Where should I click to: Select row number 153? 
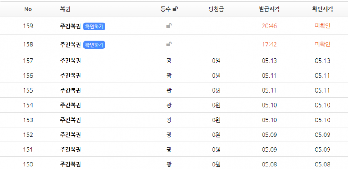28,120
